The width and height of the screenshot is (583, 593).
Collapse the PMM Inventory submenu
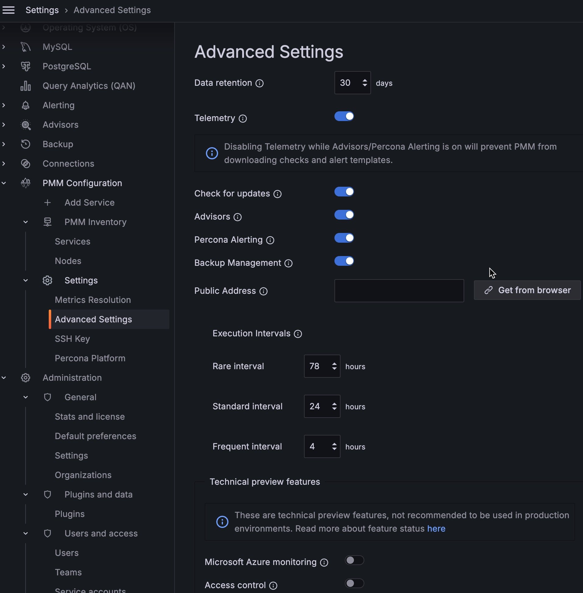[x=26, y=222]
